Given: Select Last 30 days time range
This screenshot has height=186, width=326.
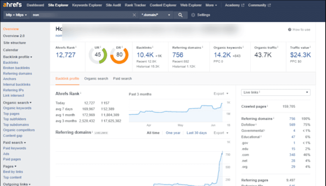Looking at the screenshot, I should click(x=196, y=133).
